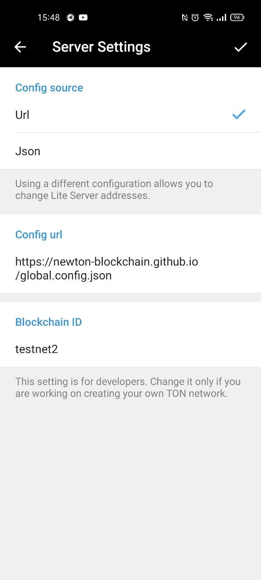Edit the Blockchain ID field testnet2
The image size is (261, 580).
pos(130,349)
